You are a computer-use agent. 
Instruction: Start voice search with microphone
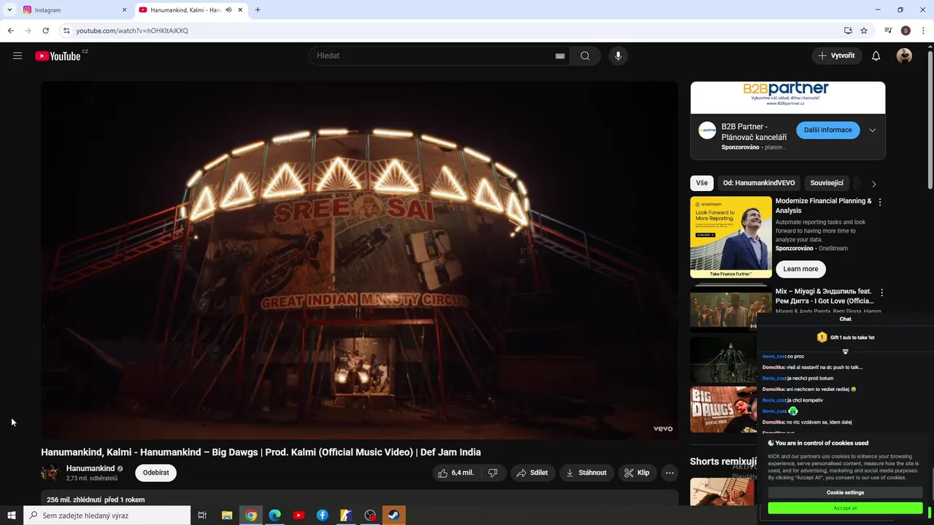pos(618,56)
